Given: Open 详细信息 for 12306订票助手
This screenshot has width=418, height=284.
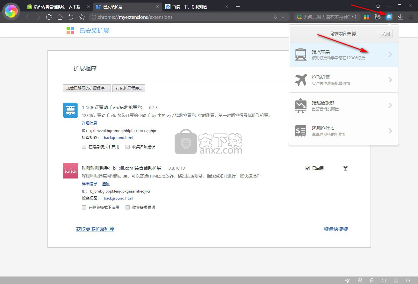Looking at the screenshot, I should (x=90, y=123).
